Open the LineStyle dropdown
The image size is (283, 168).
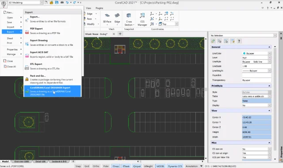tap(269, 62)
